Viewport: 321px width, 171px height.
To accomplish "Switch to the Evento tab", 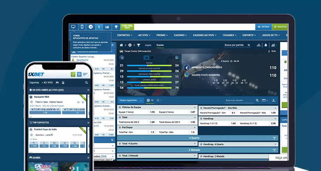I will [160, 45].
